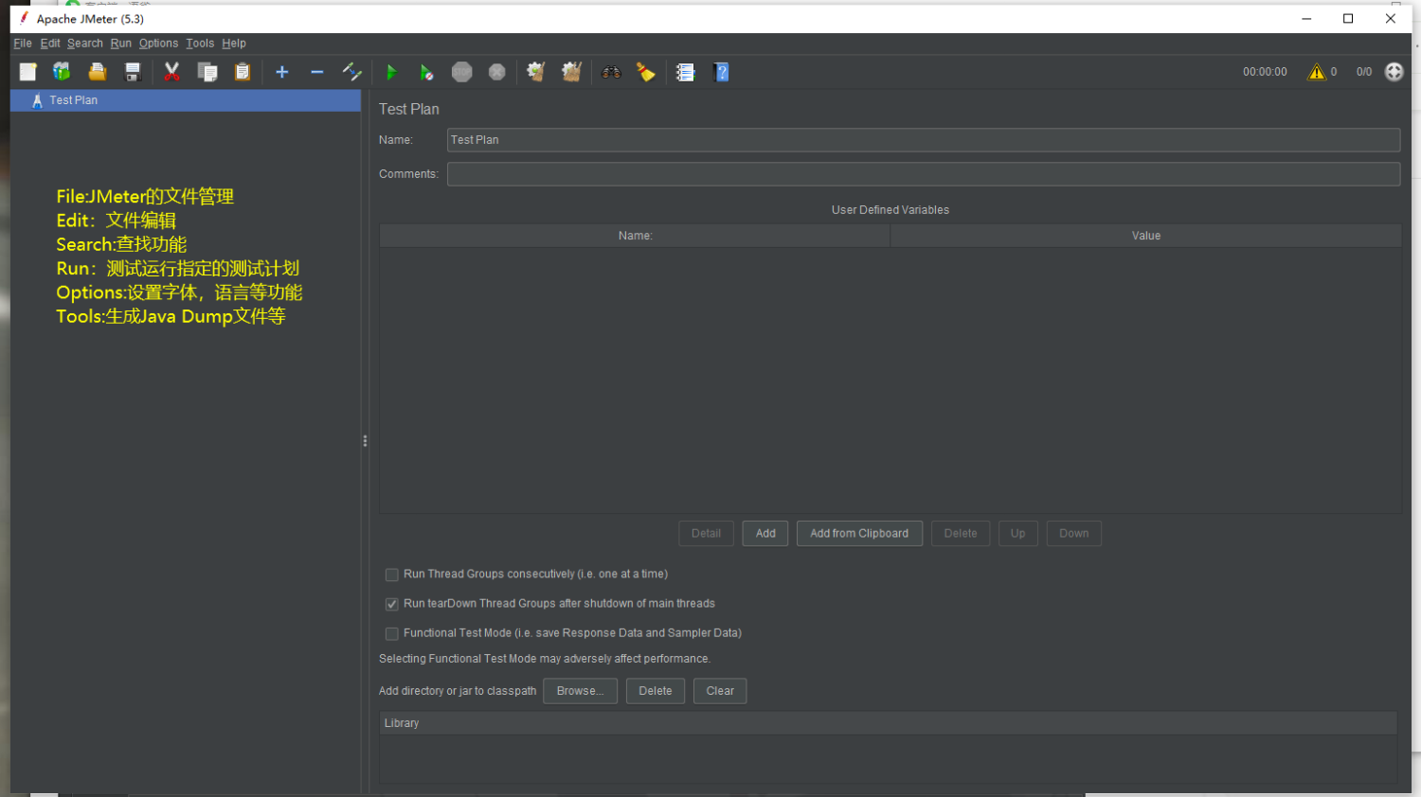This screenshot has width=1421, height=797.
Task: Open the Search menu
Action: (85, 44)
